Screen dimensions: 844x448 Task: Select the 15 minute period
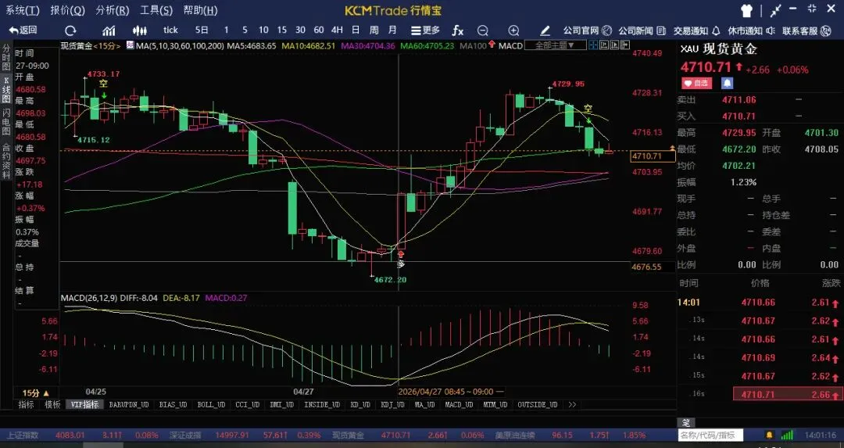pyautogui.click(x=282, y=30)
